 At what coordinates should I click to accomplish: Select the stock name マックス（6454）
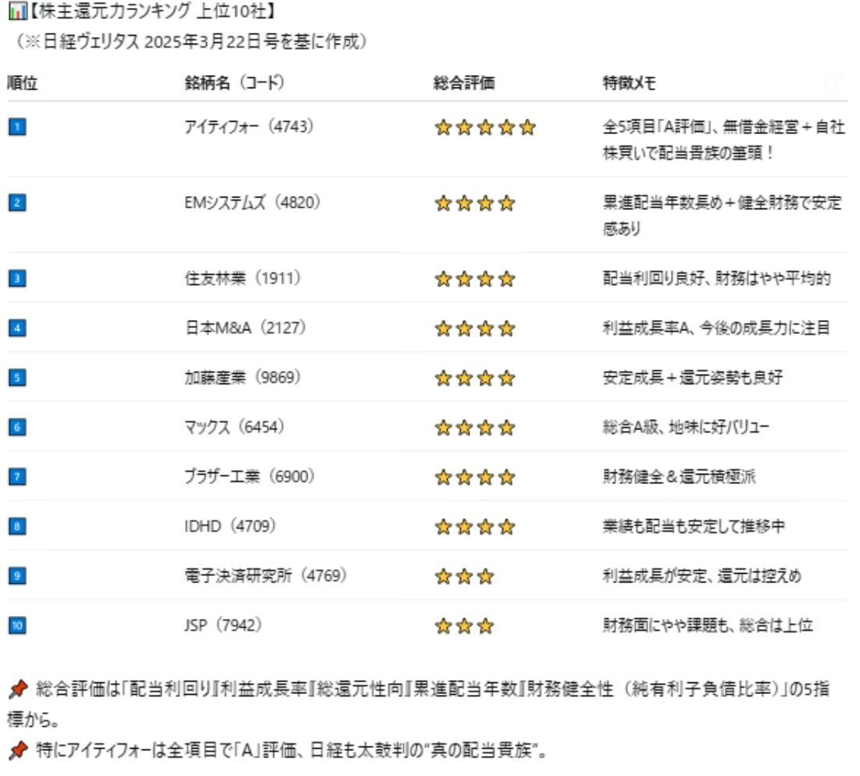(235, 426)
